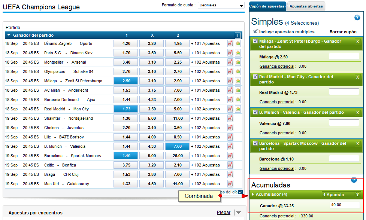Open statistics icon for Chelsea - Juventus
Image resolution: width=366 pixels, height=220 pixels.
pos(230,128)
